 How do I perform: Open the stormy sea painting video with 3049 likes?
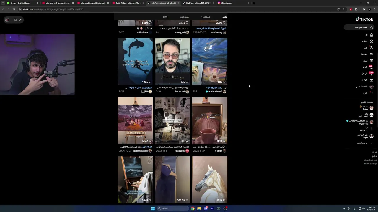[135, 180]
